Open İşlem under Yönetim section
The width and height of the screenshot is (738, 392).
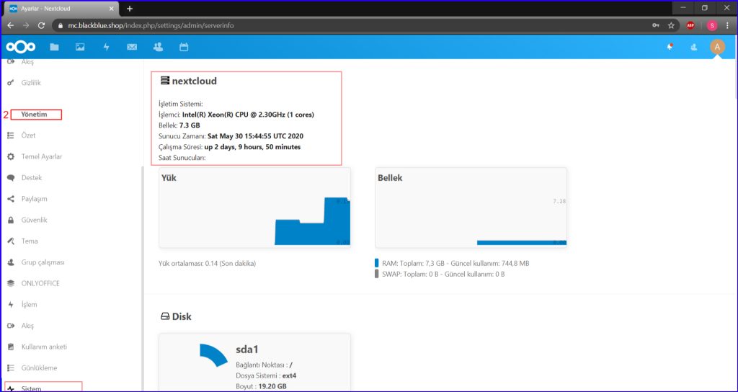(29, 305)
